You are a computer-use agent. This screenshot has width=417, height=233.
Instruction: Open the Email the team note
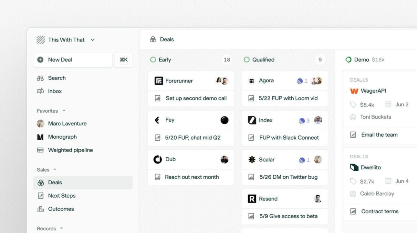click(x=380, y=135)
